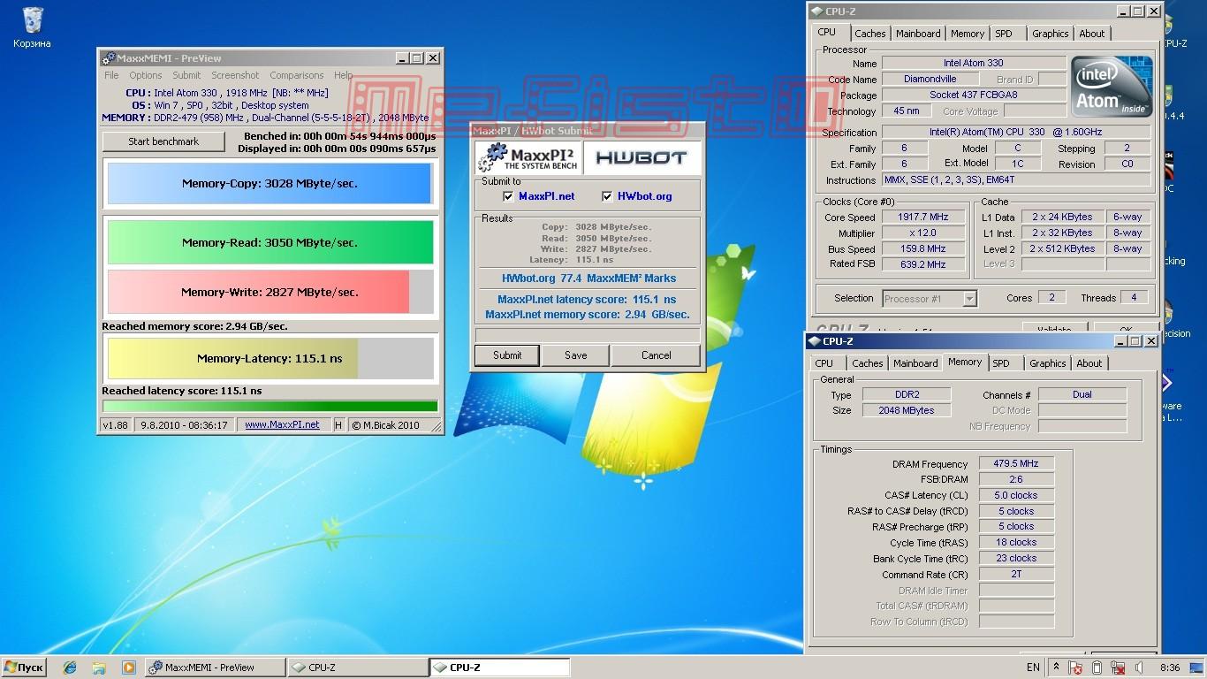Click the Memory-Read 3050 MByte/sec bar

(x=270, y=242)
